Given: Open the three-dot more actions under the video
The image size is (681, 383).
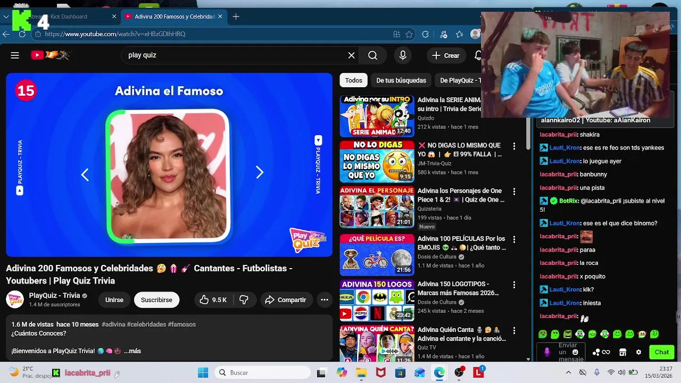Looking at the screenshot, I should [x=325, y=300].
